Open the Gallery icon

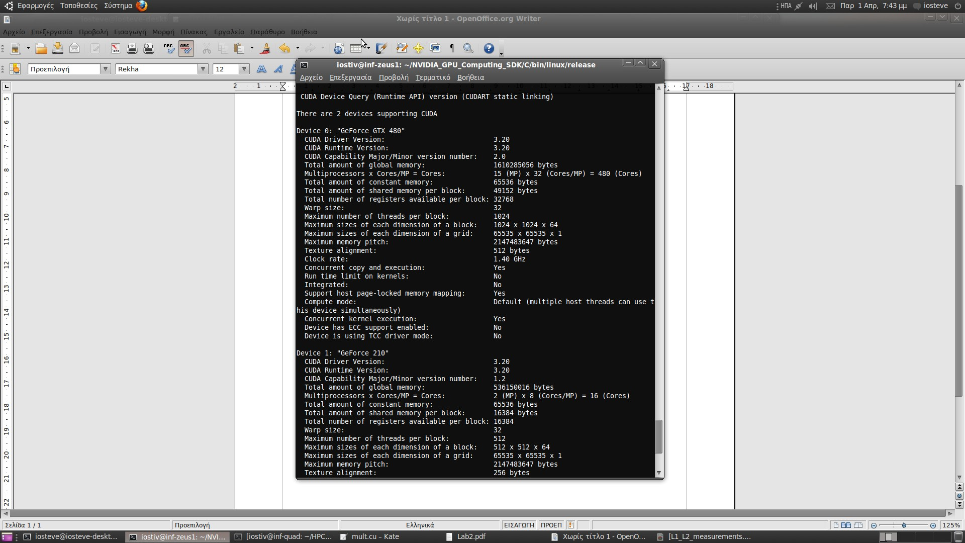pyautogui.click(x=435, y=48)
